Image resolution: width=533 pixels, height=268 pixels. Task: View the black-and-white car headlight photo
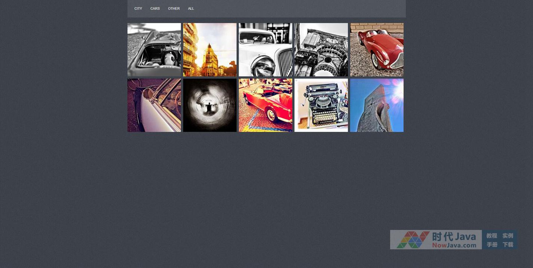[266, 50]
